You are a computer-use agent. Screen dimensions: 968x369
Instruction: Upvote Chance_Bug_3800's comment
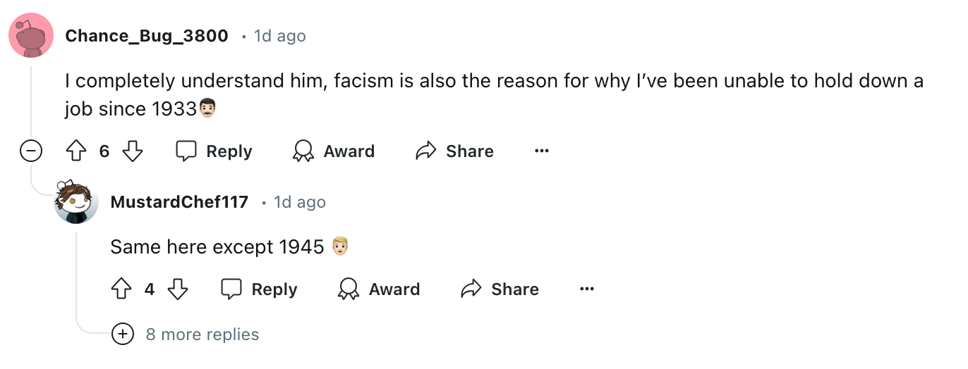point(75,151)
